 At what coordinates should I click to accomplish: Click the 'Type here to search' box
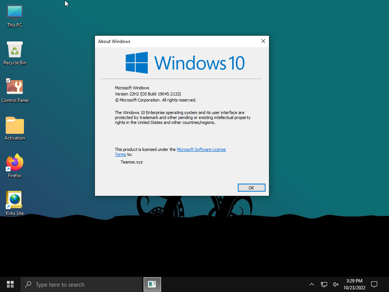coord(82,284)
